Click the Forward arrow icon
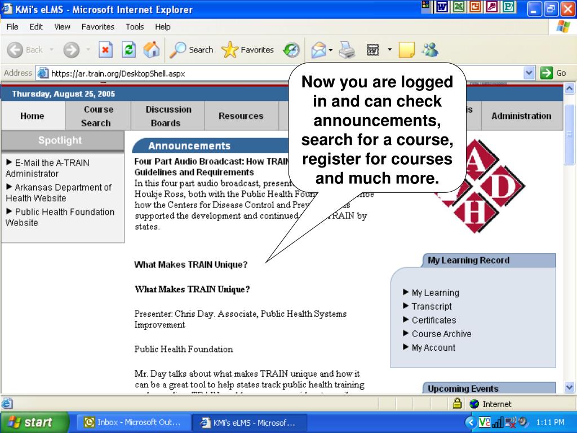This screenshot has height=433, width=577. pos(71,50)
